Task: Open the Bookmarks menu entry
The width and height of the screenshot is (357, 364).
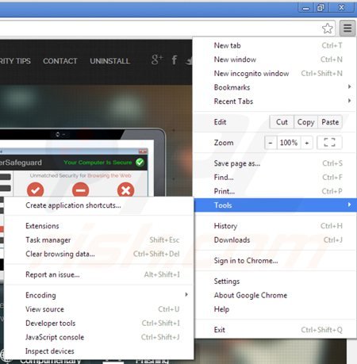Action: click(275, 87)
